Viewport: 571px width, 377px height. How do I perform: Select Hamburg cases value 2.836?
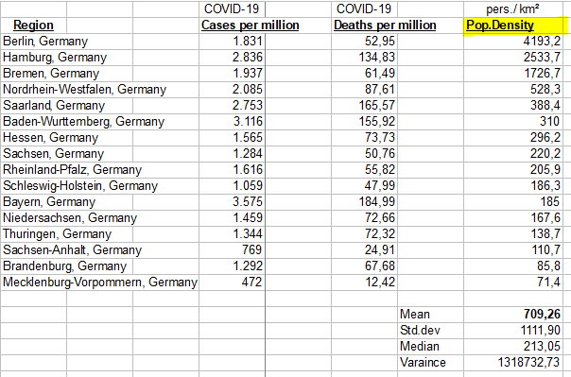coord(248,57)
